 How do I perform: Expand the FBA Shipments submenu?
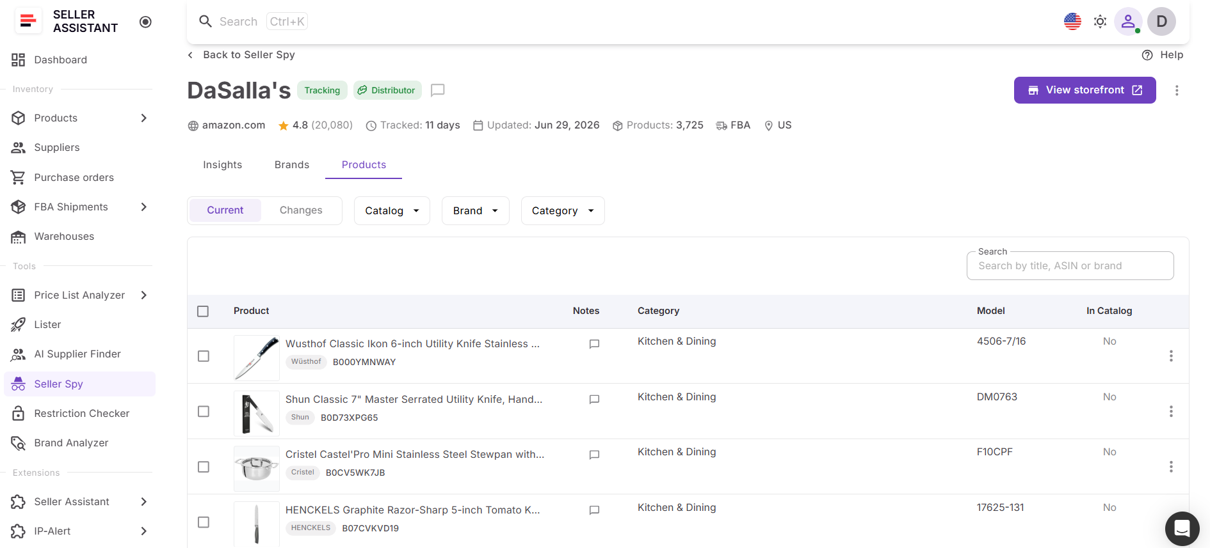pos(144,207)
